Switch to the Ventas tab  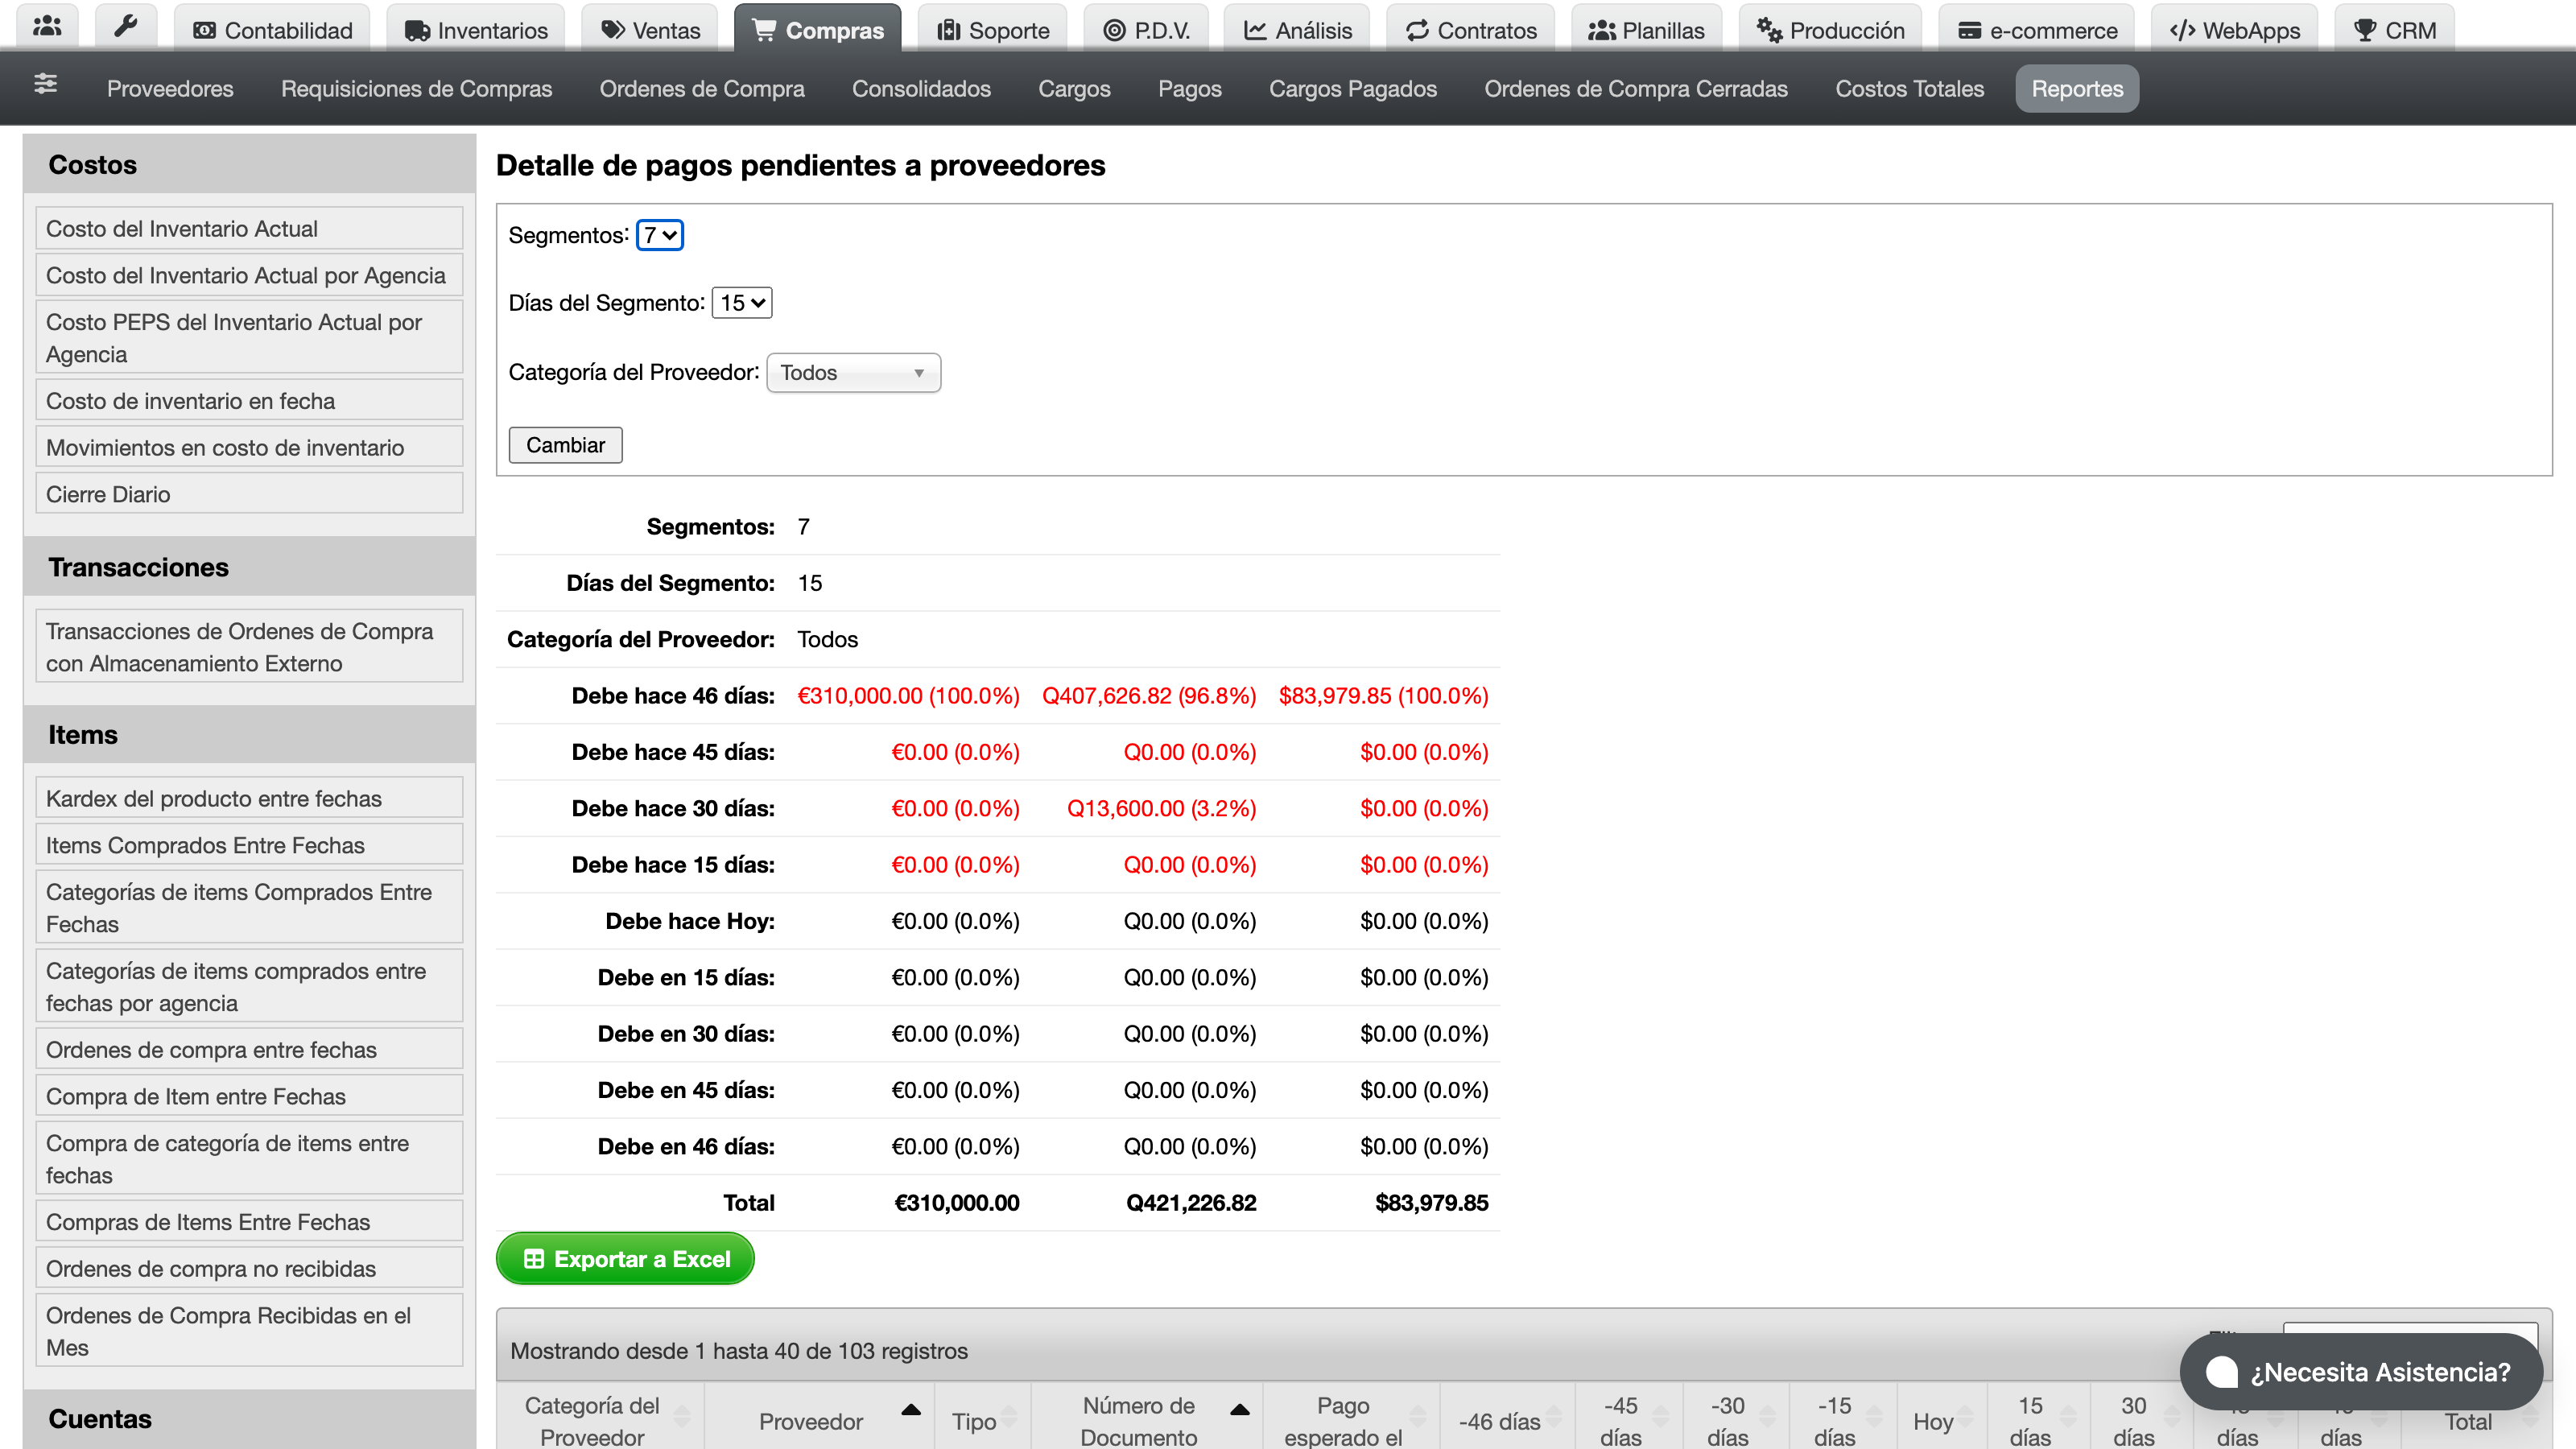(x=650, y=30)
